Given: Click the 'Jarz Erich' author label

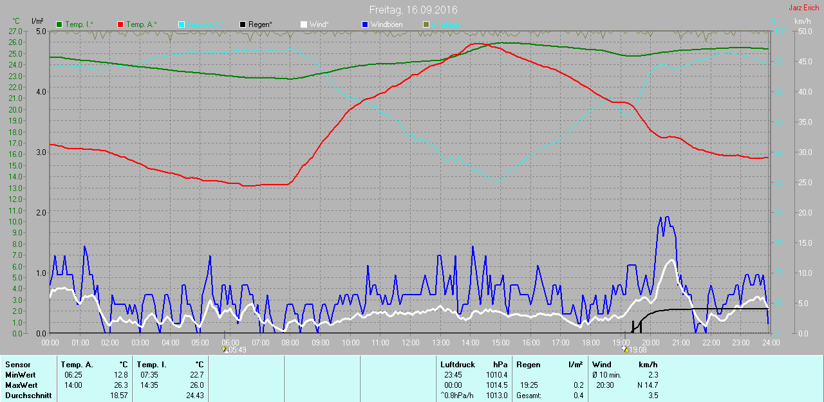Looking at the screenshot, I should tap(804, 8).
